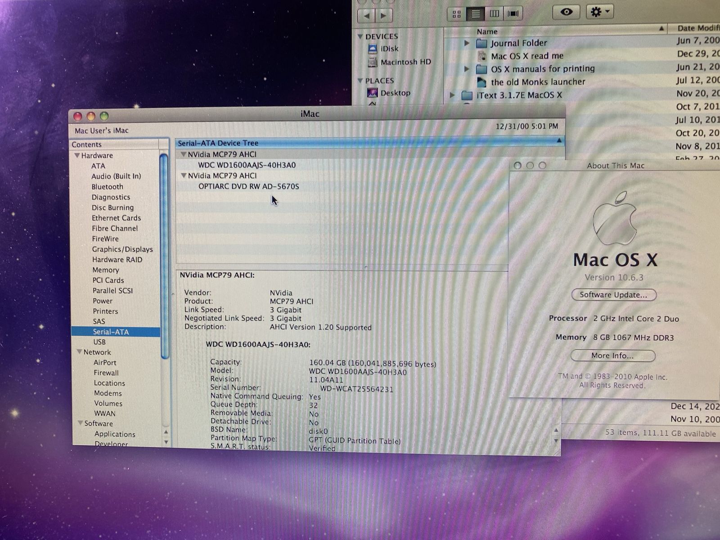Screen dimensions: 720x540
Task: Collapse the second NVidia MCP79 AHCI node
Action: click(184, 175)
